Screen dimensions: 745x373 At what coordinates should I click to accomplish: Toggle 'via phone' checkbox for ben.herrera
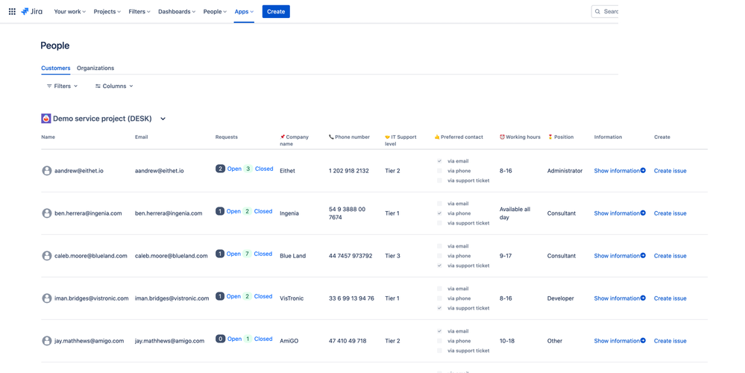(439, 213)
